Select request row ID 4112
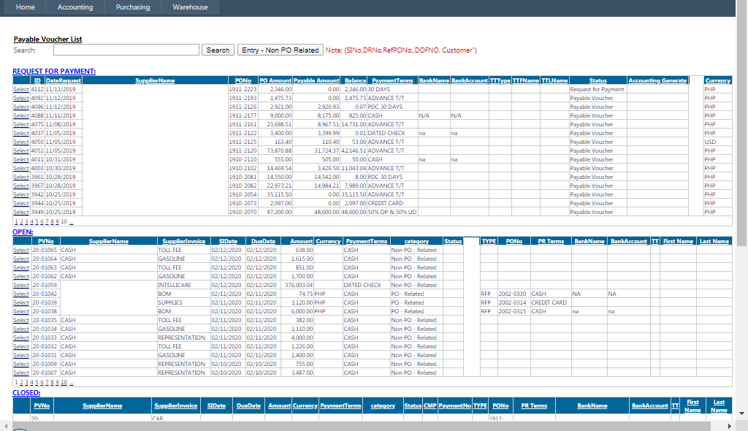This screenshot has height=431, width=748. click(x=21, y=89)
